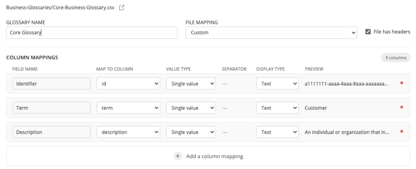Click the plus icon to add mapping

pyautogui.click(x=178, y=156)
